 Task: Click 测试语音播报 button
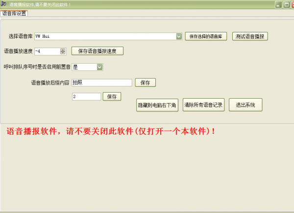250,36
